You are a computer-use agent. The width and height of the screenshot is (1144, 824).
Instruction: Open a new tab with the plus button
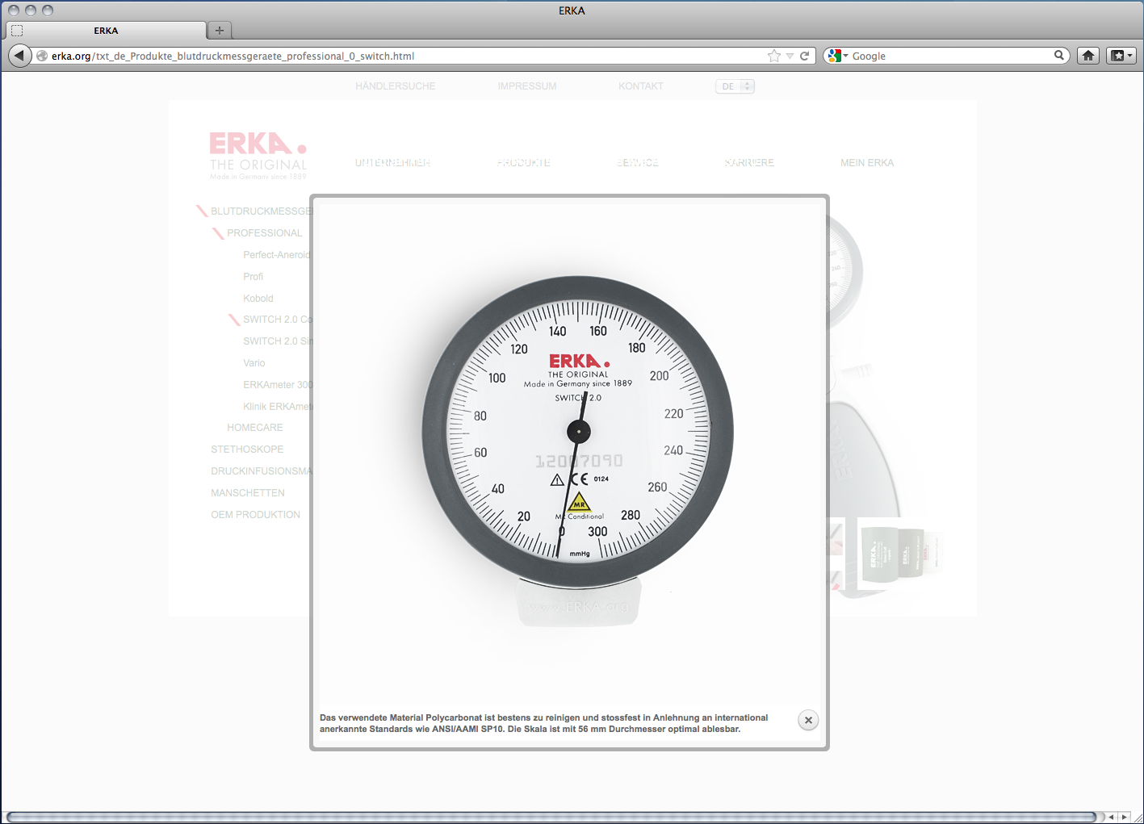click(x=219, y=31)
